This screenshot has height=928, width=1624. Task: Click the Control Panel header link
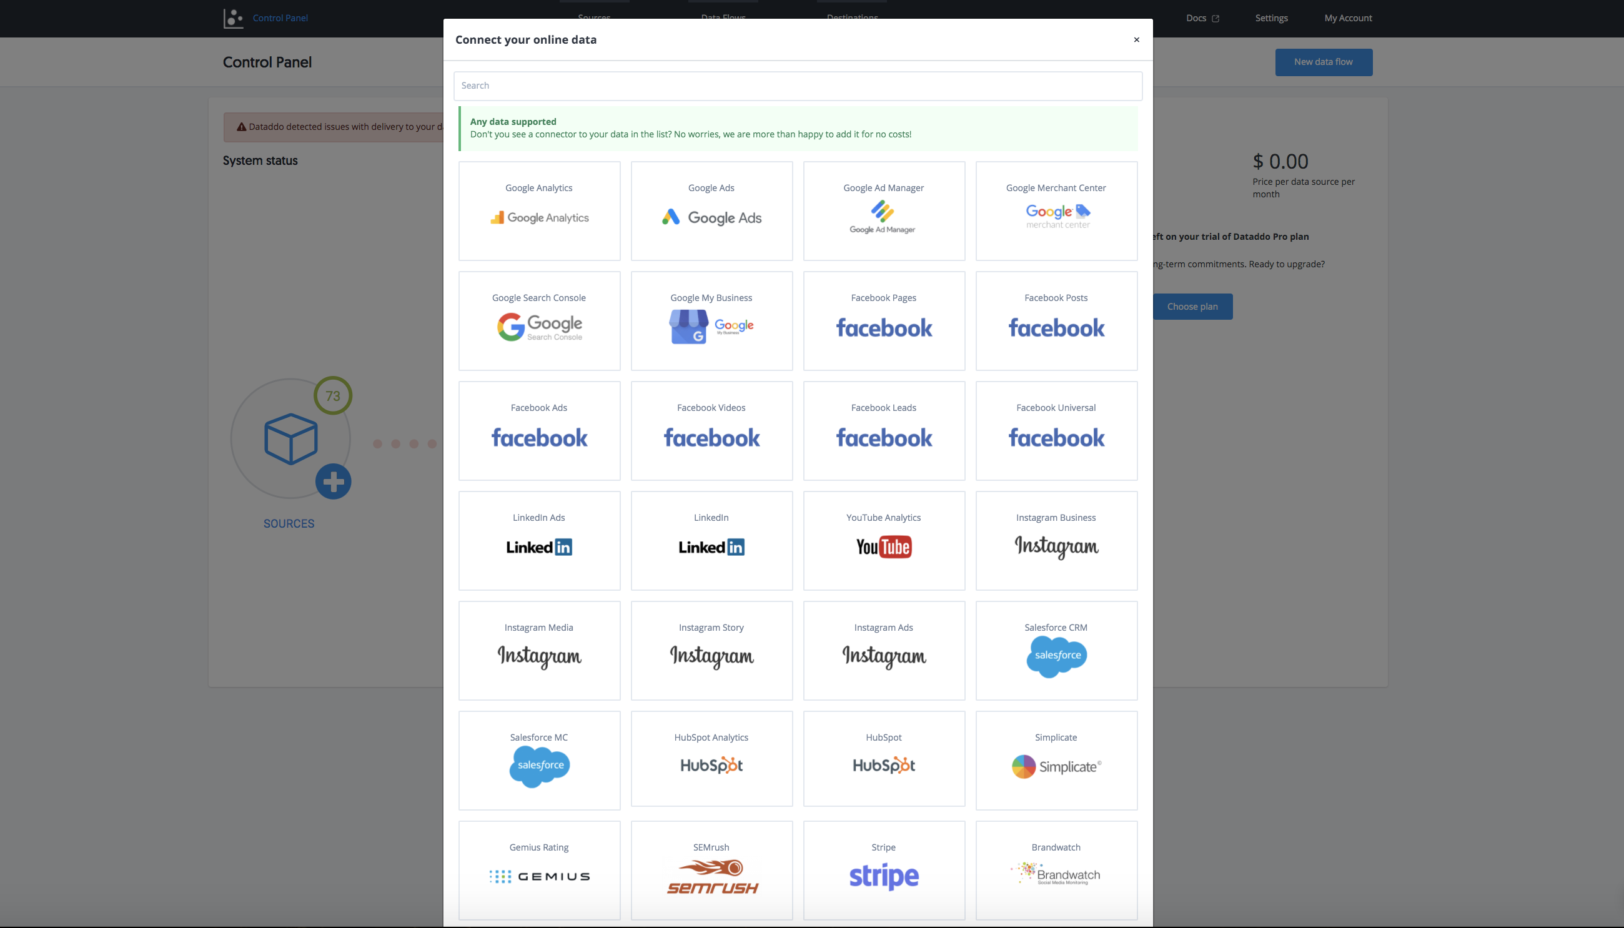click(x=280, y=18)
